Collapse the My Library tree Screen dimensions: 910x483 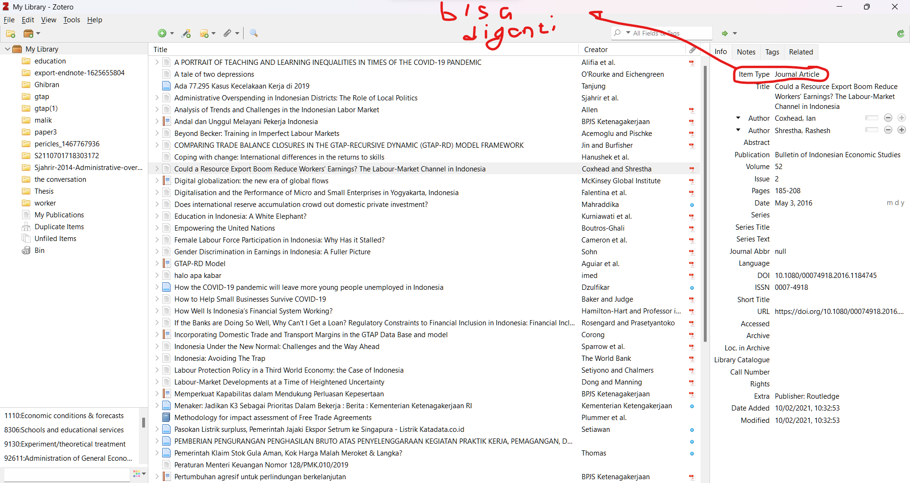point(7,49)
